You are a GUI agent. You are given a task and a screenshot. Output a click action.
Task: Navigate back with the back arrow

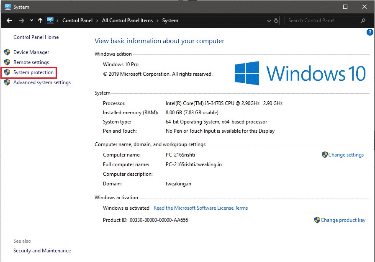(9, 20)
